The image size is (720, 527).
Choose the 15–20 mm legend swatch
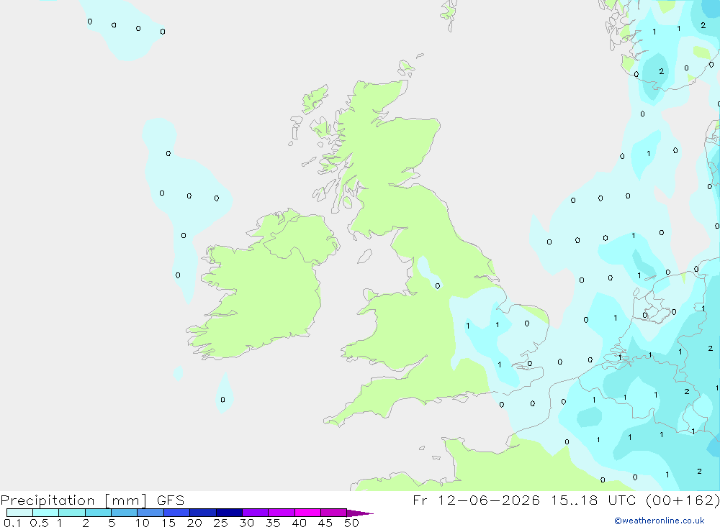click(x=176, y=513)
